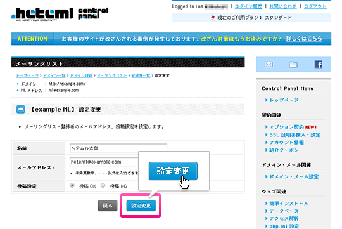Open ログイン履歴 link in header
Viewport: 342px width, 229px height.
pos(248,6)
